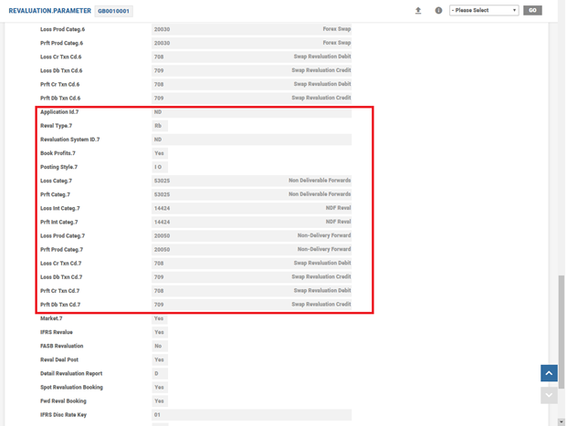Click the info icon in header
The image size is (567, 426).
438,11
